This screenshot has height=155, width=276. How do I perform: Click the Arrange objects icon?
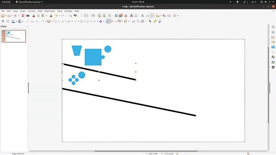point(119,21)
